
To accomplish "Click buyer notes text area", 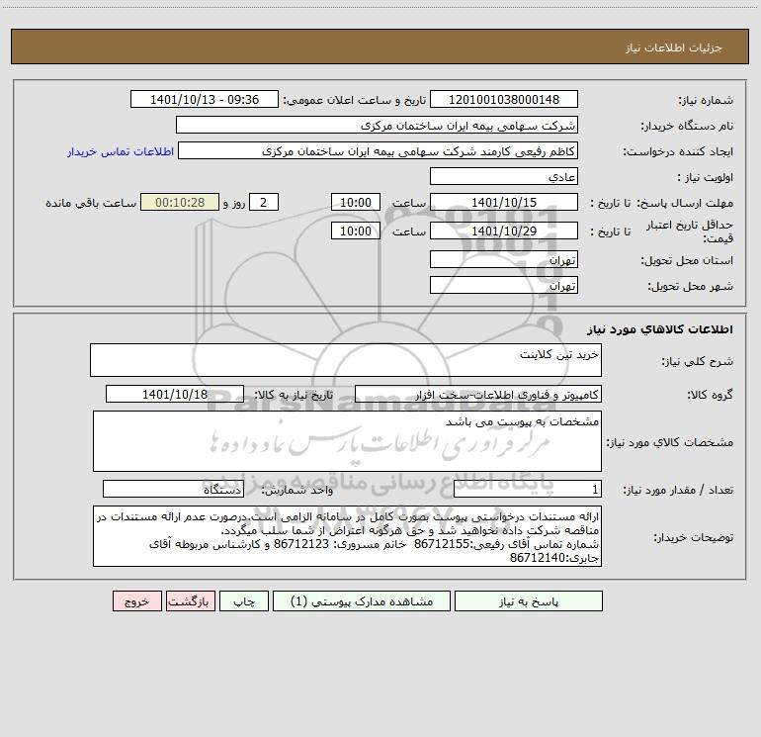I will click(x=347, y=536).
